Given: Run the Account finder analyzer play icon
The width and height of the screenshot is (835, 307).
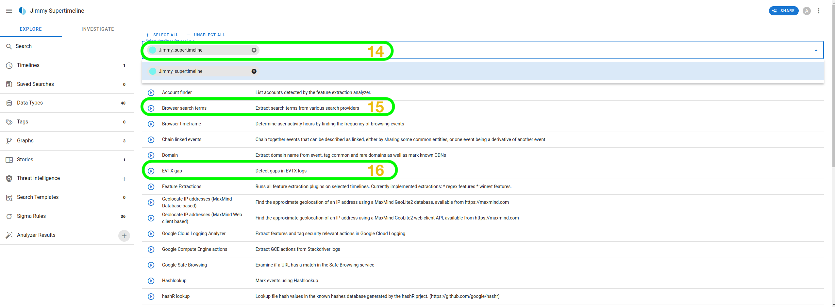Looking at the screenshot, I should (151, 93).
